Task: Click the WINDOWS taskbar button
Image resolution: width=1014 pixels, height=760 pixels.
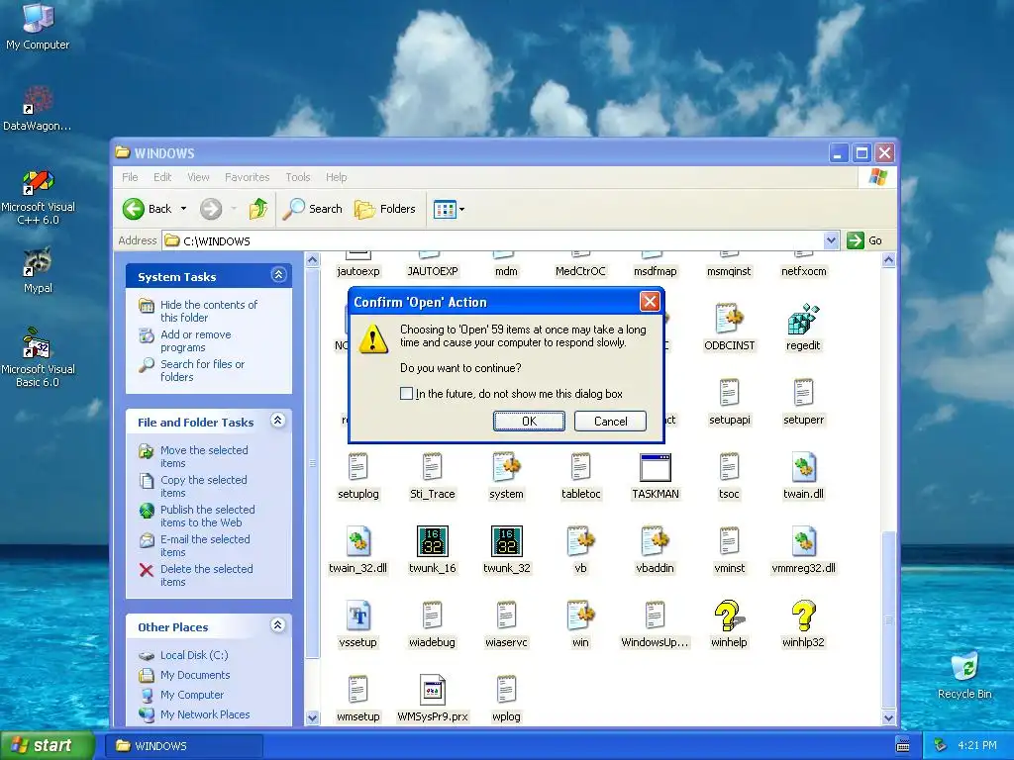Action: [183, 746]
